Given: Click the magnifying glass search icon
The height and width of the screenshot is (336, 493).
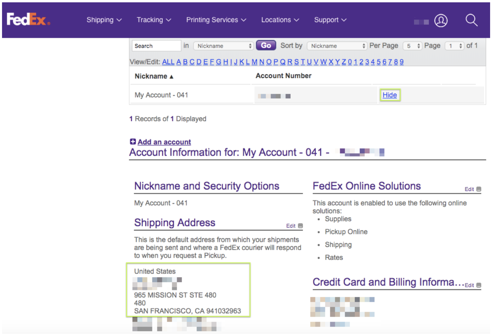Looking at the screenshot, I should pyautogui.click(x=472, y=20).
